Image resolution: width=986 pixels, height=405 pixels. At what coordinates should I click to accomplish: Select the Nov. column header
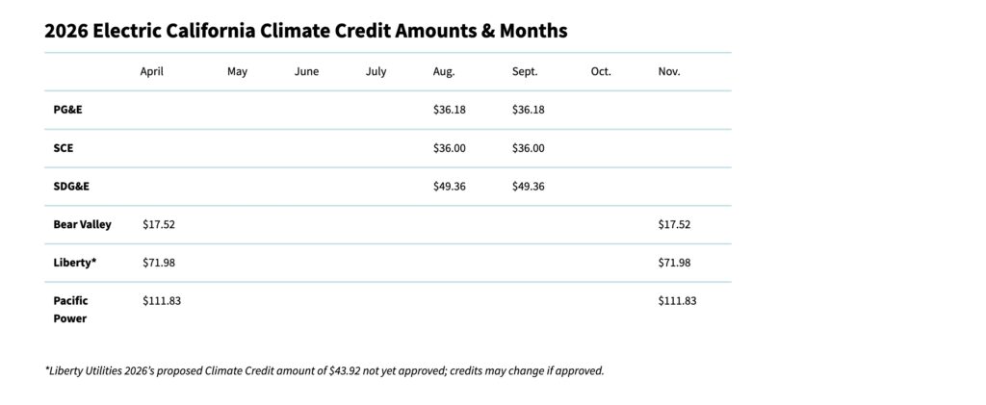669,71
